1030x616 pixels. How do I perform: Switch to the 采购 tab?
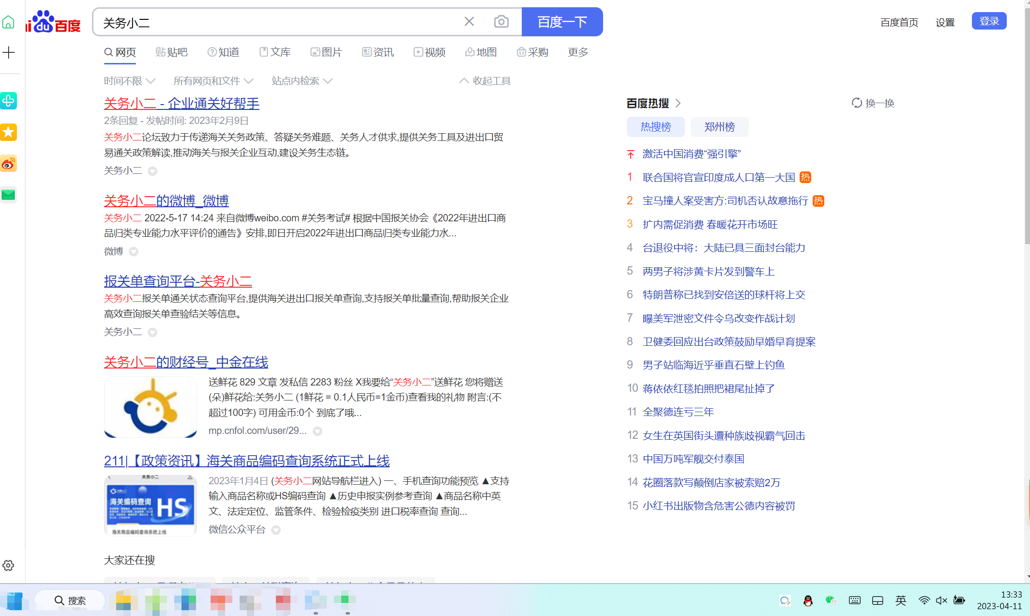tap(532, 52)
